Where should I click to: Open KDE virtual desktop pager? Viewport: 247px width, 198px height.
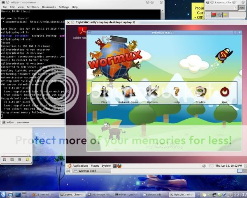point(26,195)
